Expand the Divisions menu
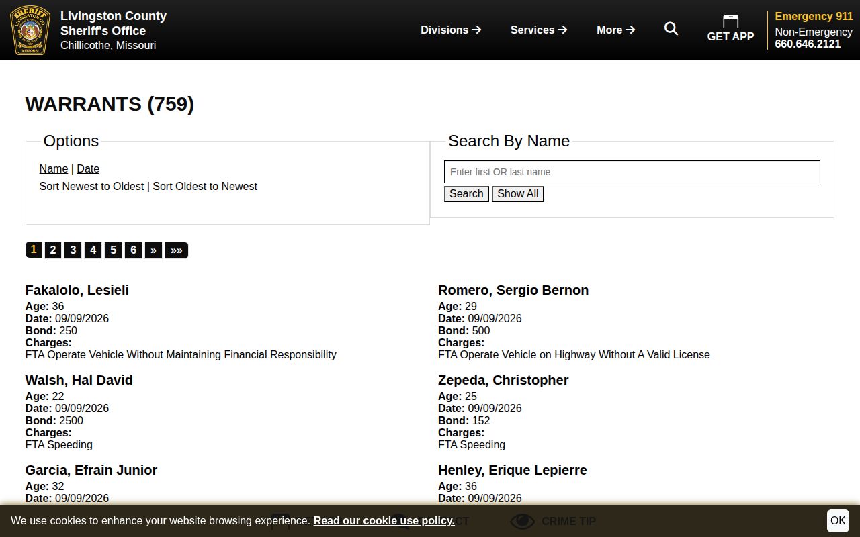 pos(451,30)
